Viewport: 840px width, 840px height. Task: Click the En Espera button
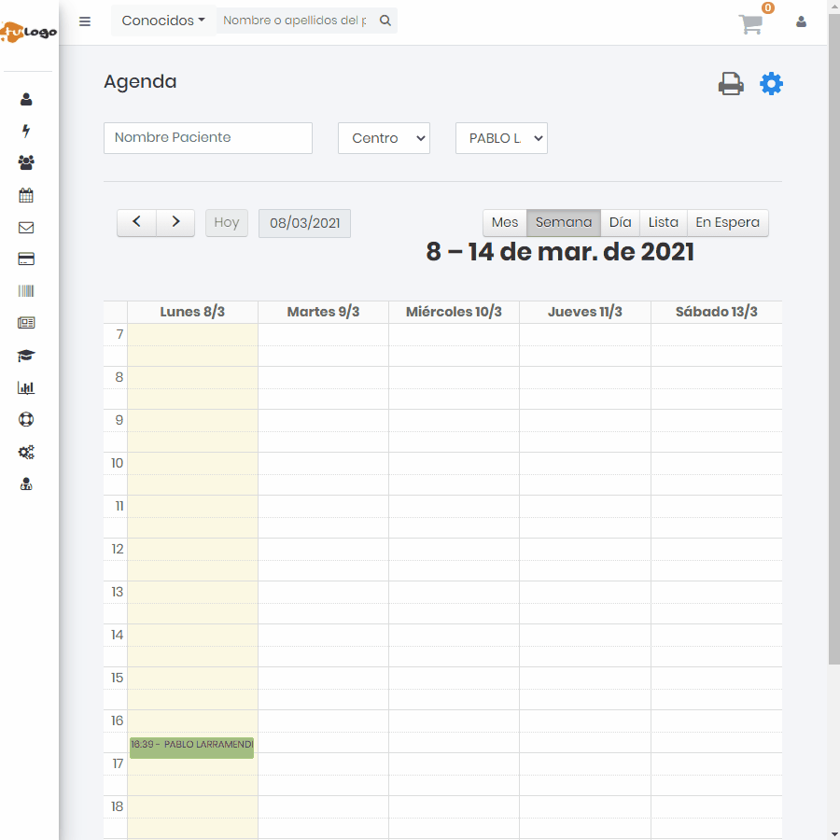point(728,222)
